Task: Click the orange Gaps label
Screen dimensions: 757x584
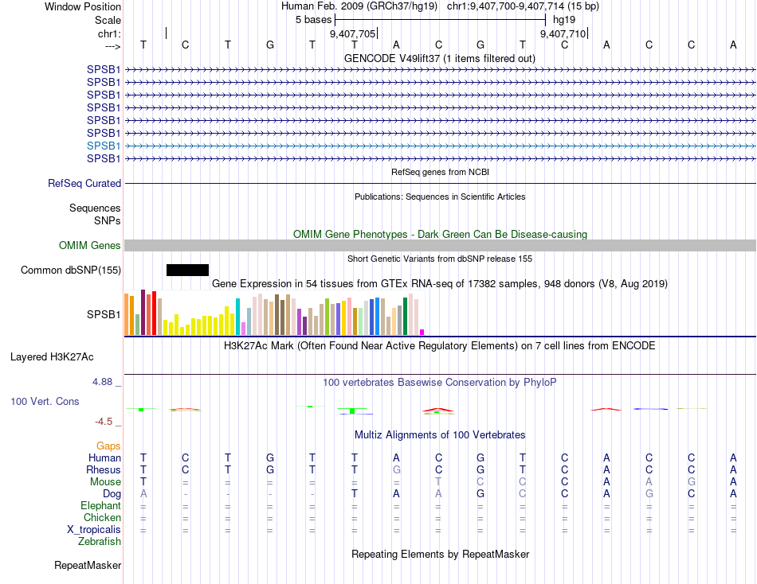Action: (x=108, y=446)
